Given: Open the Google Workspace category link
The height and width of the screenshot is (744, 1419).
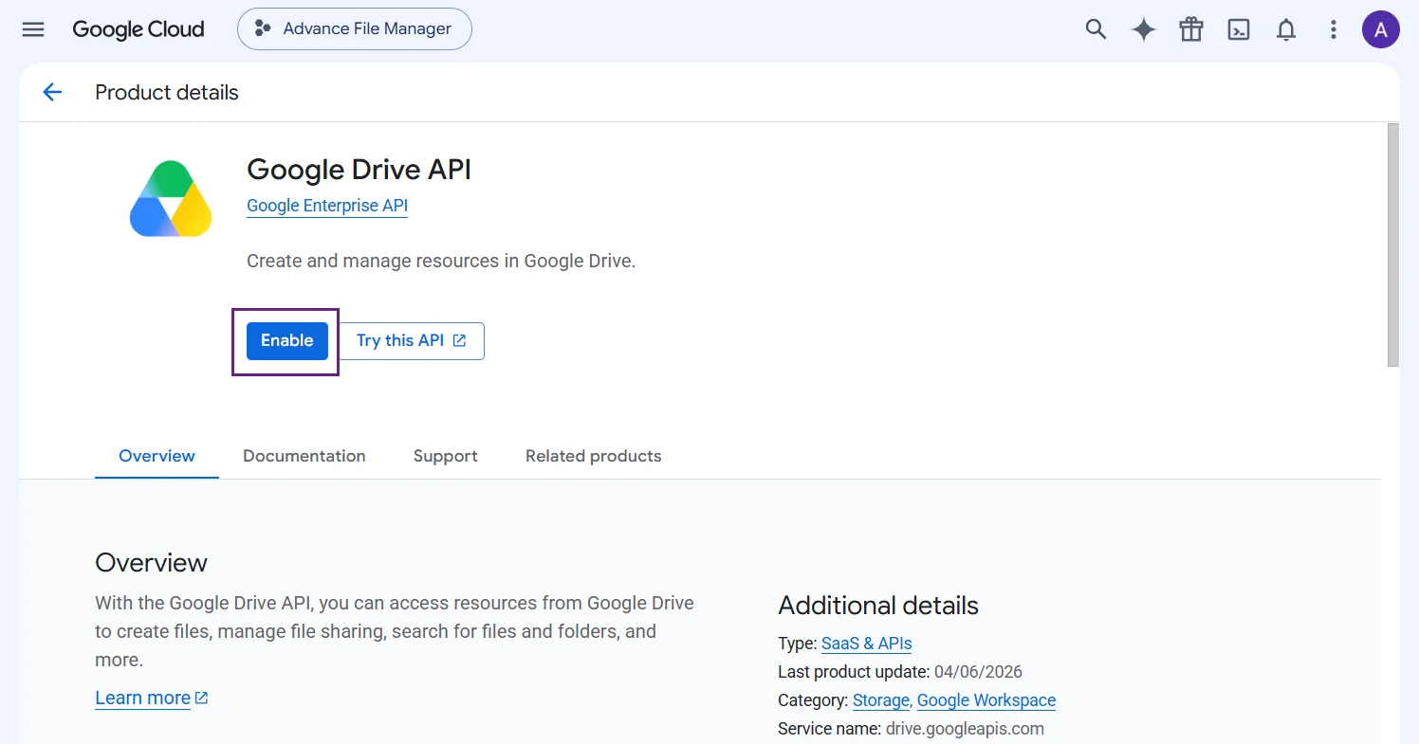Looking at the screenshot, I should (x=986, y=700).
